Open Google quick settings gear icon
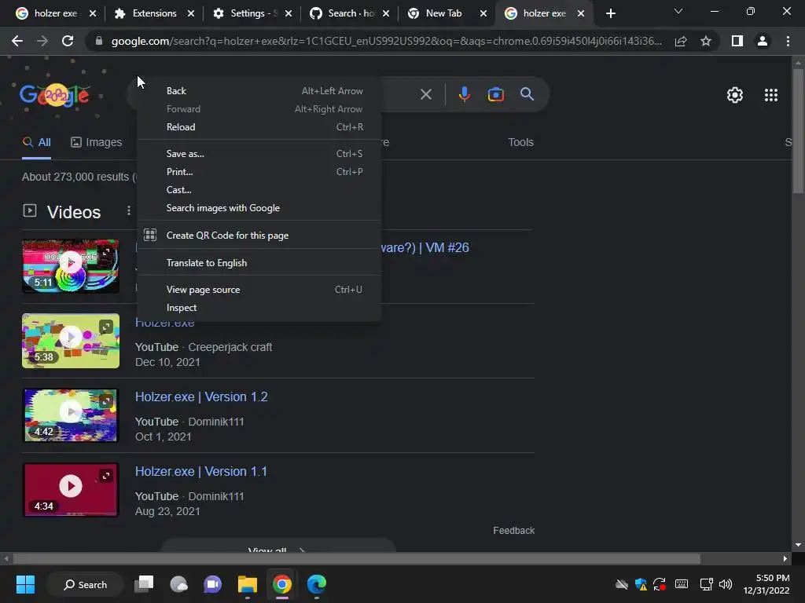The height and width of the screenshot is (603, 805). click(x=735, y=95)
